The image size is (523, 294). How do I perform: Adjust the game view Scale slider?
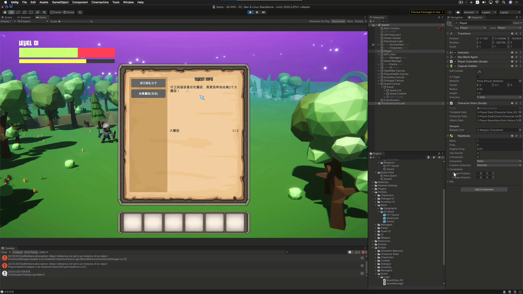point(59,22)
